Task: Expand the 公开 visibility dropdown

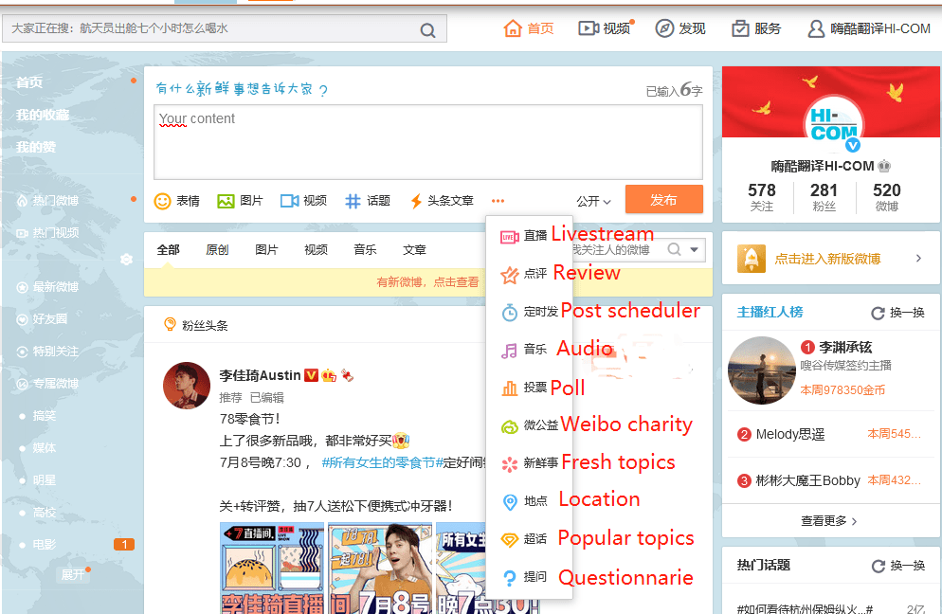Action: point(594,202)
